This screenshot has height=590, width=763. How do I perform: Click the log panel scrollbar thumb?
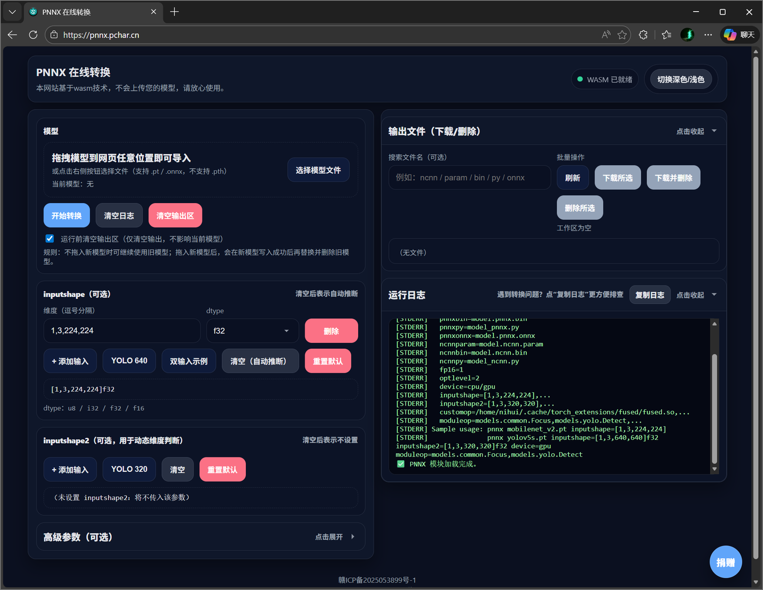714,408
